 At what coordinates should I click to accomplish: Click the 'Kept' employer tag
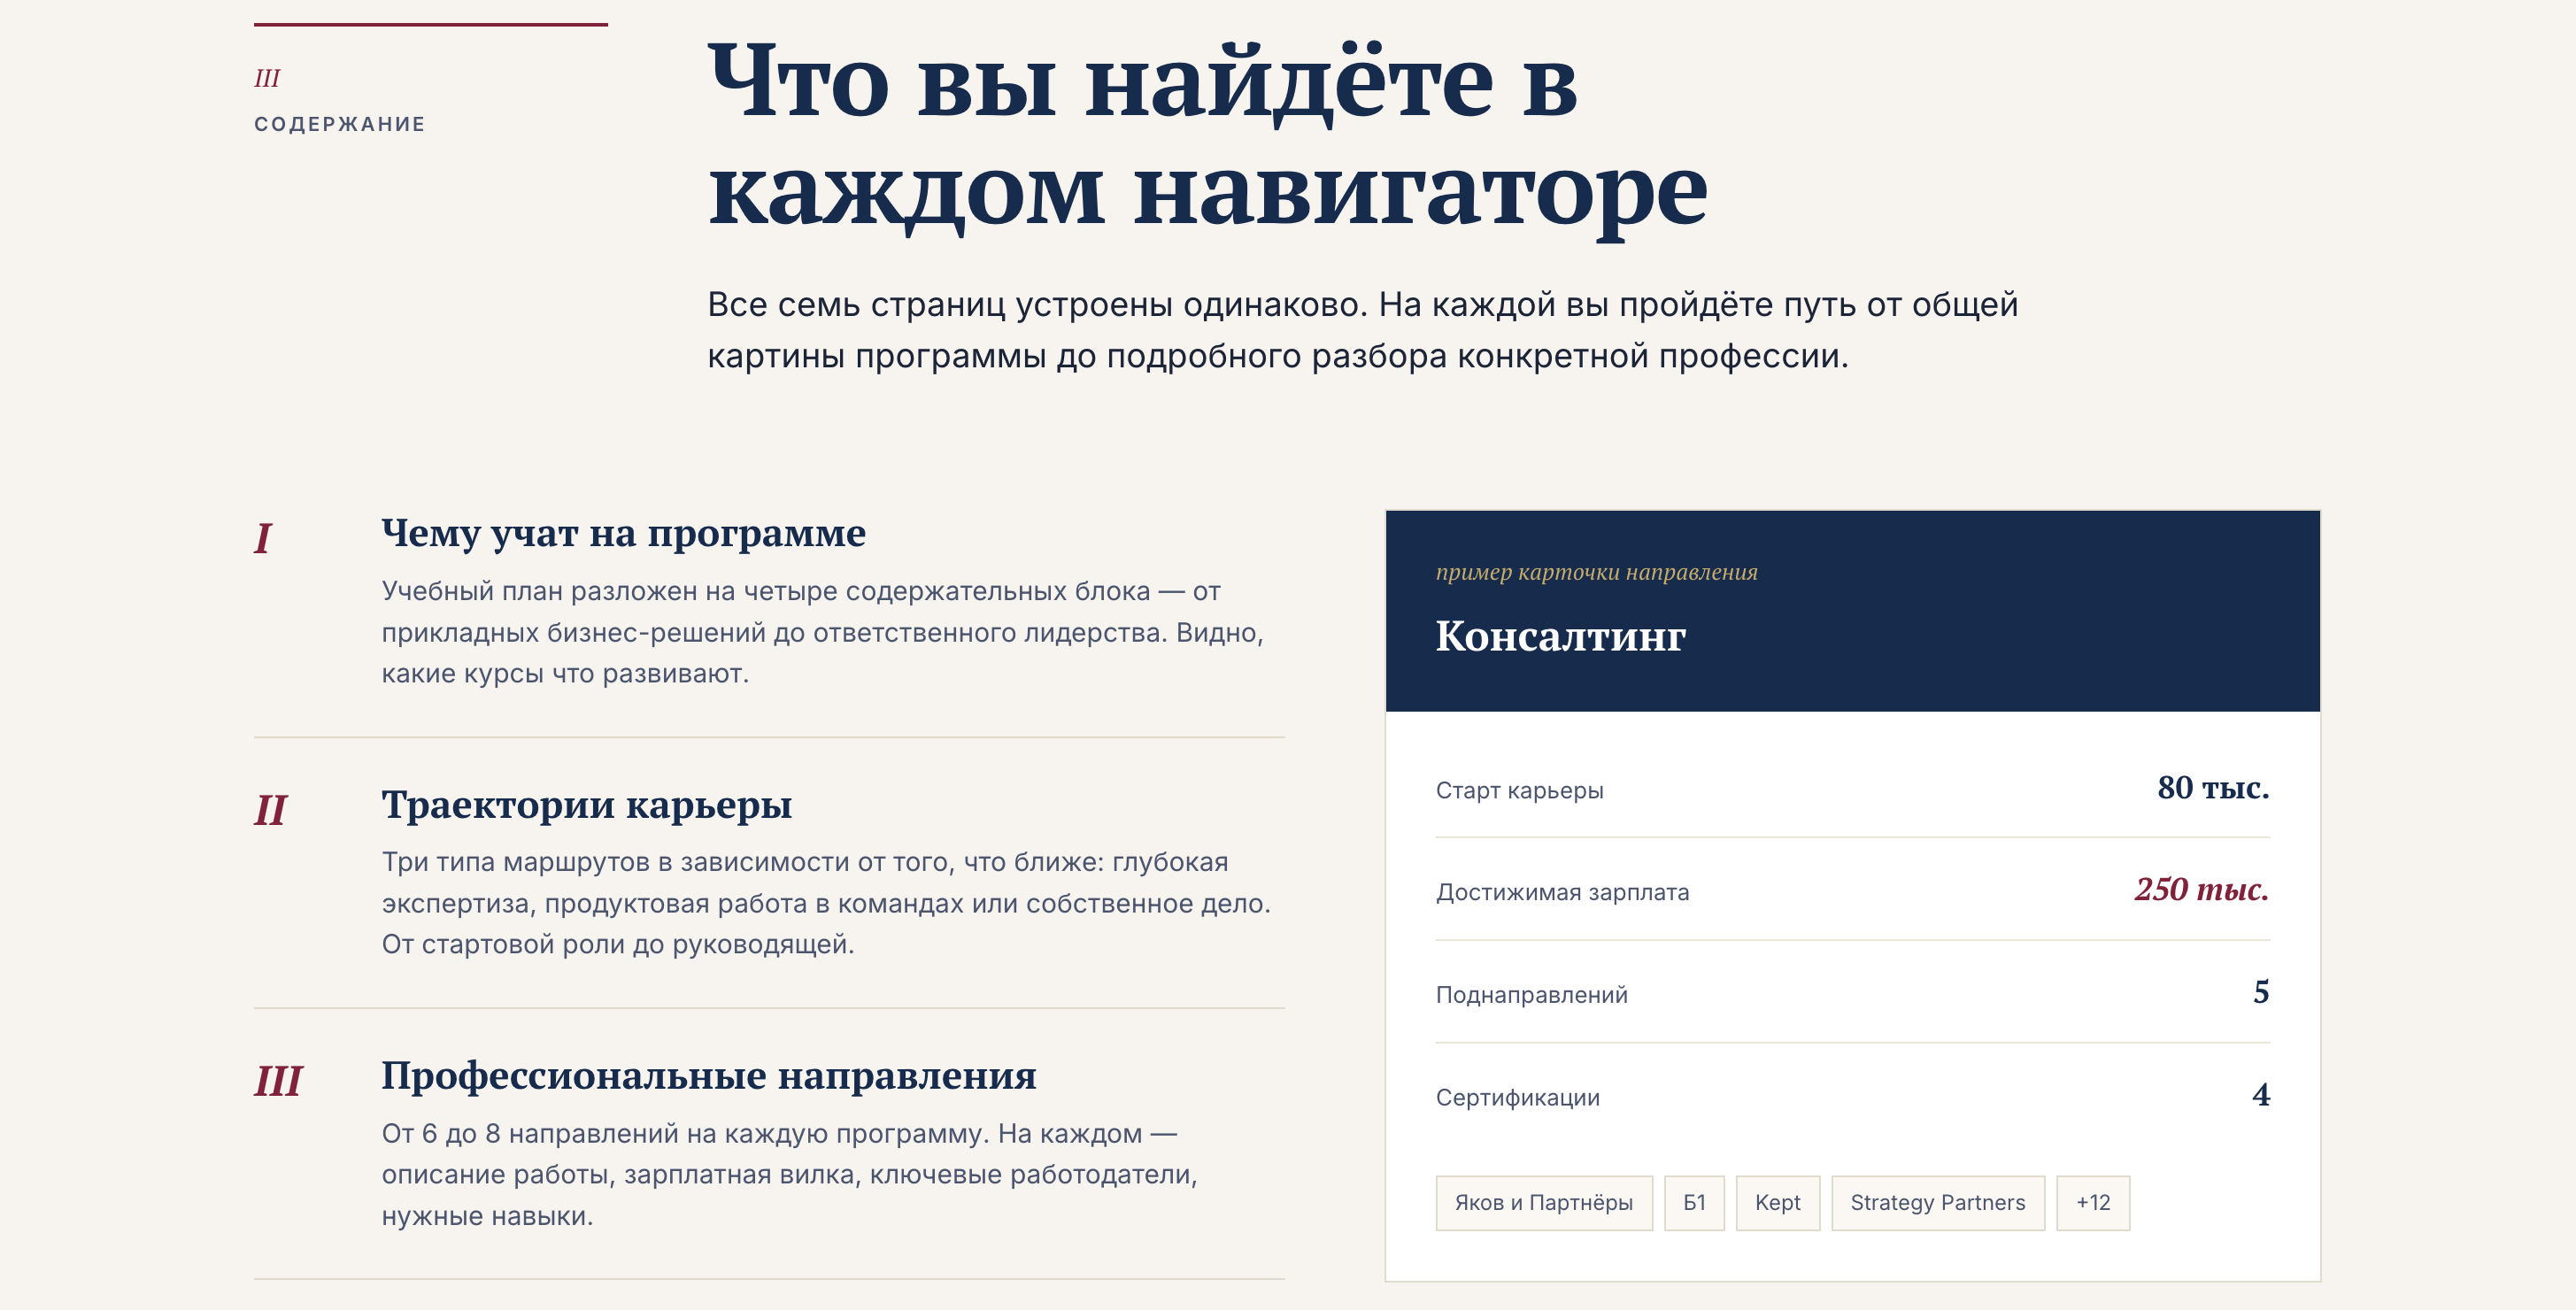pyautogui.click(x=1777, y=1202)
